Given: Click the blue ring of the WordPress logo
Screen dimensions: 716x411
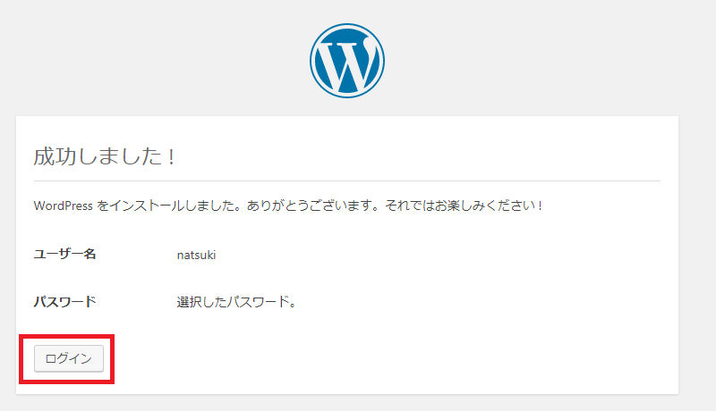Looking at the screenshot, I should [347, 26].
